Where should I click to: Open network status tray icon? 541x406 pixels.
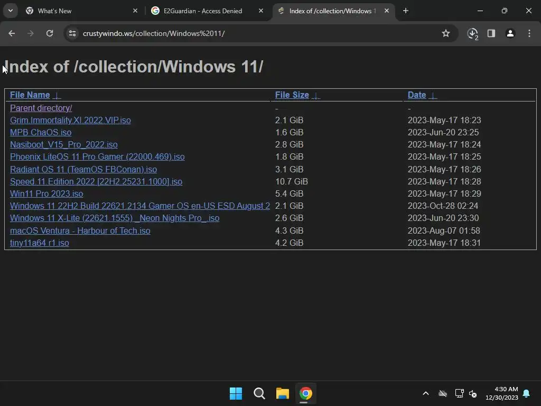[459, 393]
